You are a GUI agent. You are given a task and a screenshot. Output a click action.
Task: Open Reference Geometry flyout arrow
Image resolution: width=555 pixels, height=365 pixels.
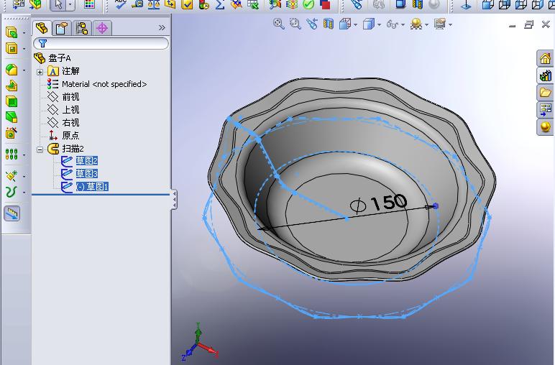pos(24,176)
